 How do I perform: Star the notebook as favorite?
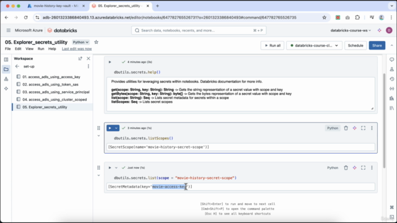96,42
